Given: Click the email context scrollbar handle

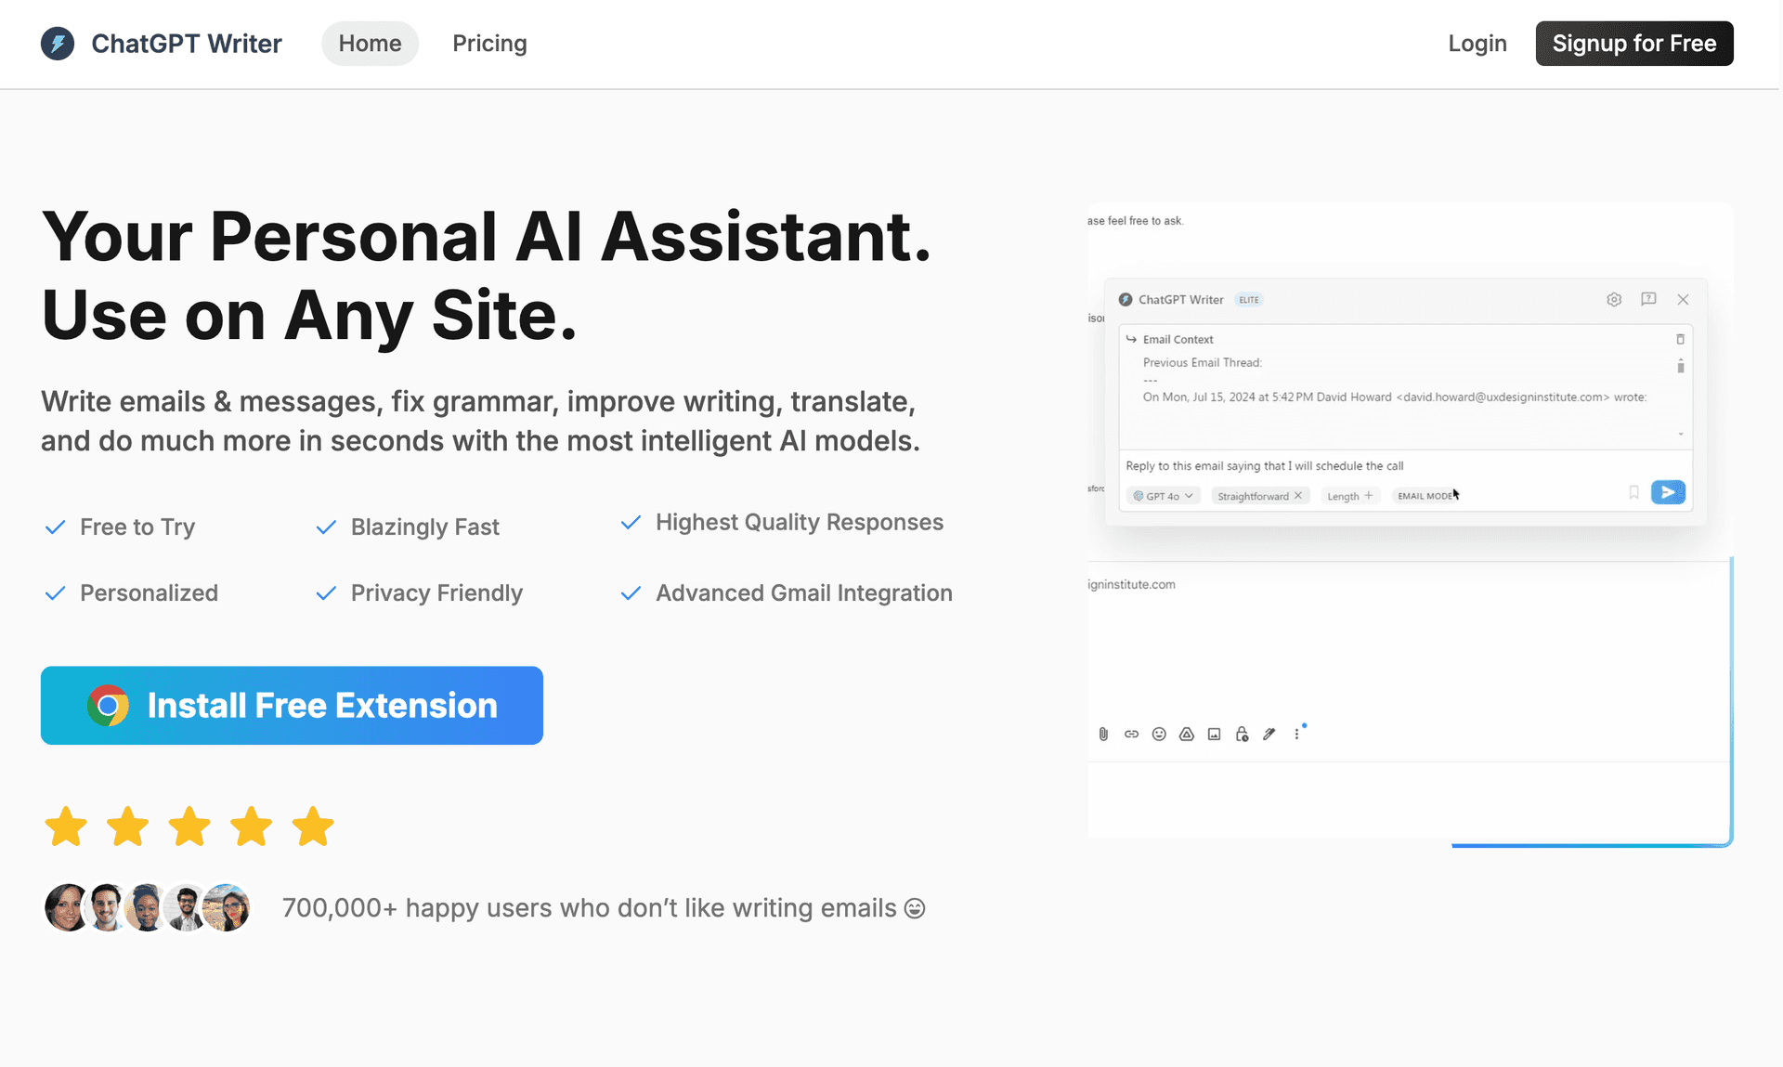Looking at the screenshot, I should pos(1680,366).
